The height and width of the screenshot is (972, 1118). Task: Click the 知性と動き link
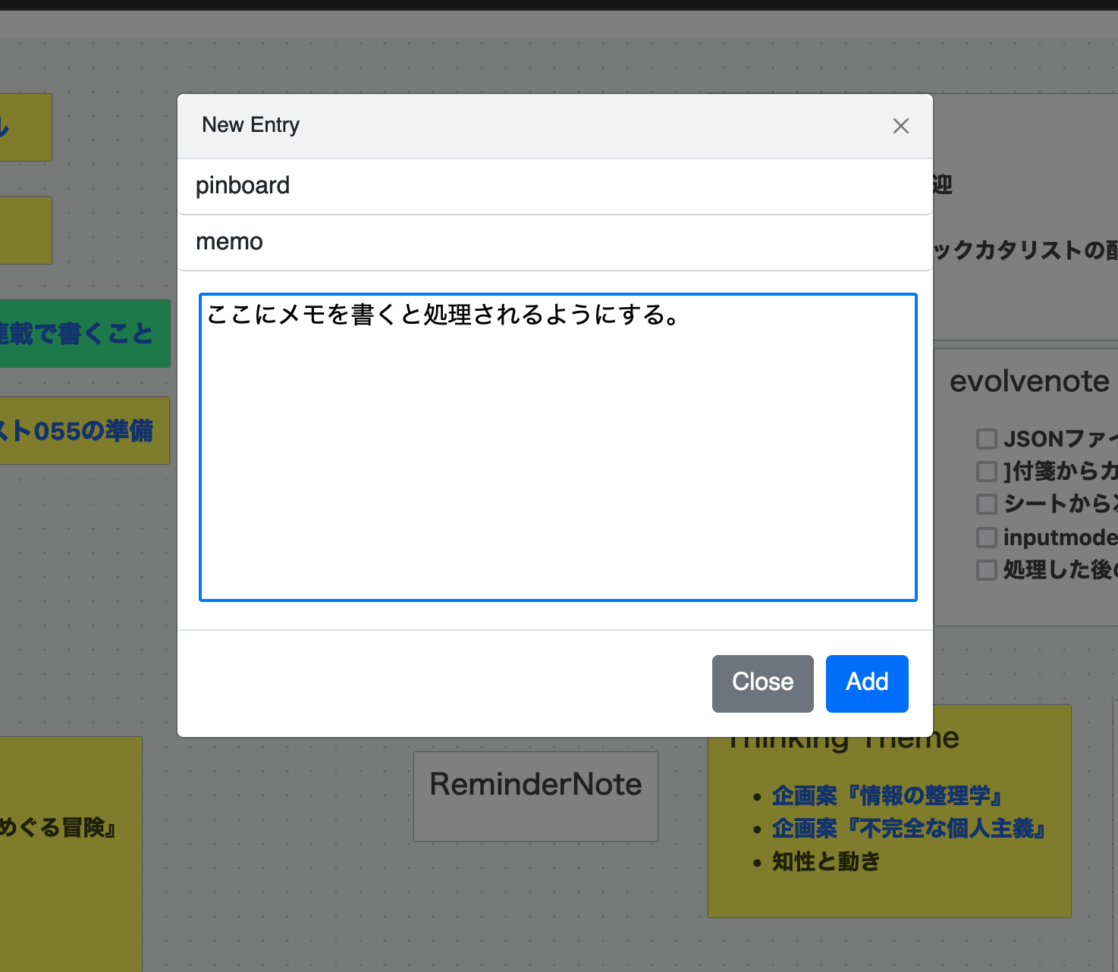click(825, 861)
